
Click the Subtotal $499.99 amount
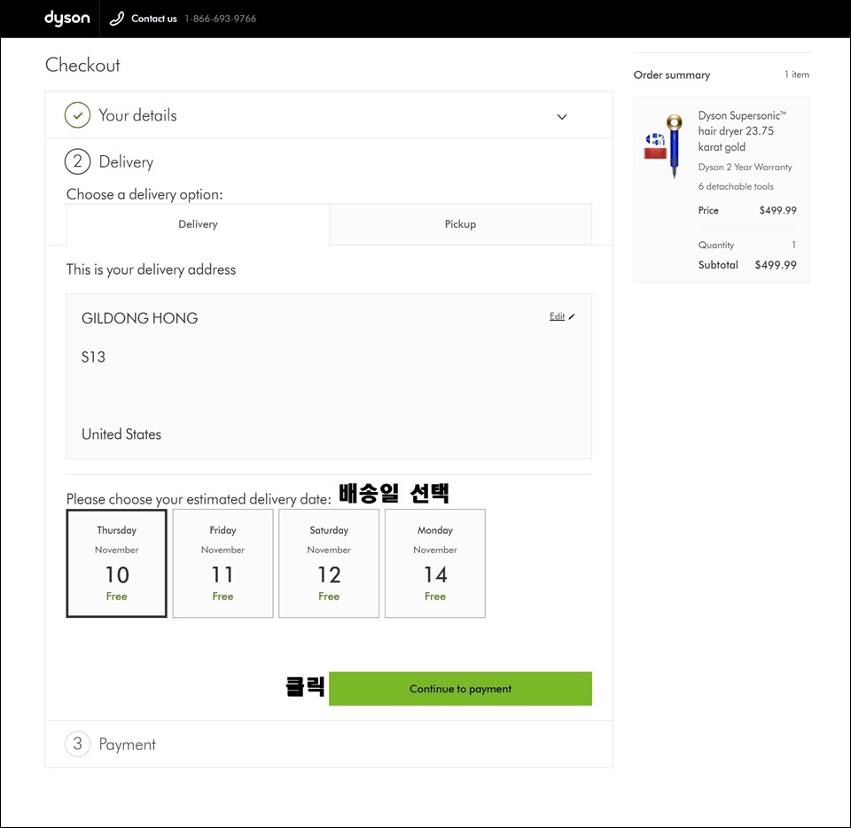point(776,265)
